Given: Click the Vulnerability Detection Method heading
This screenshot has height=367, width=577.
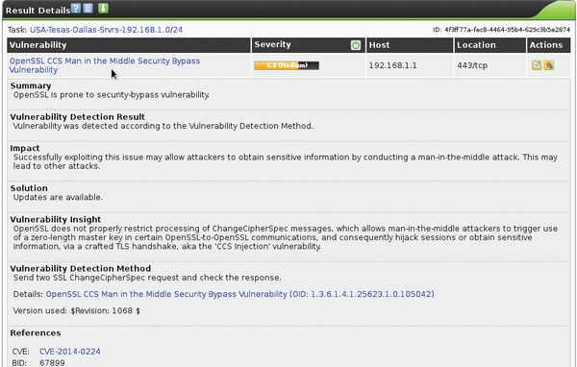Looking at the screenshot, I should coord(80,268).
